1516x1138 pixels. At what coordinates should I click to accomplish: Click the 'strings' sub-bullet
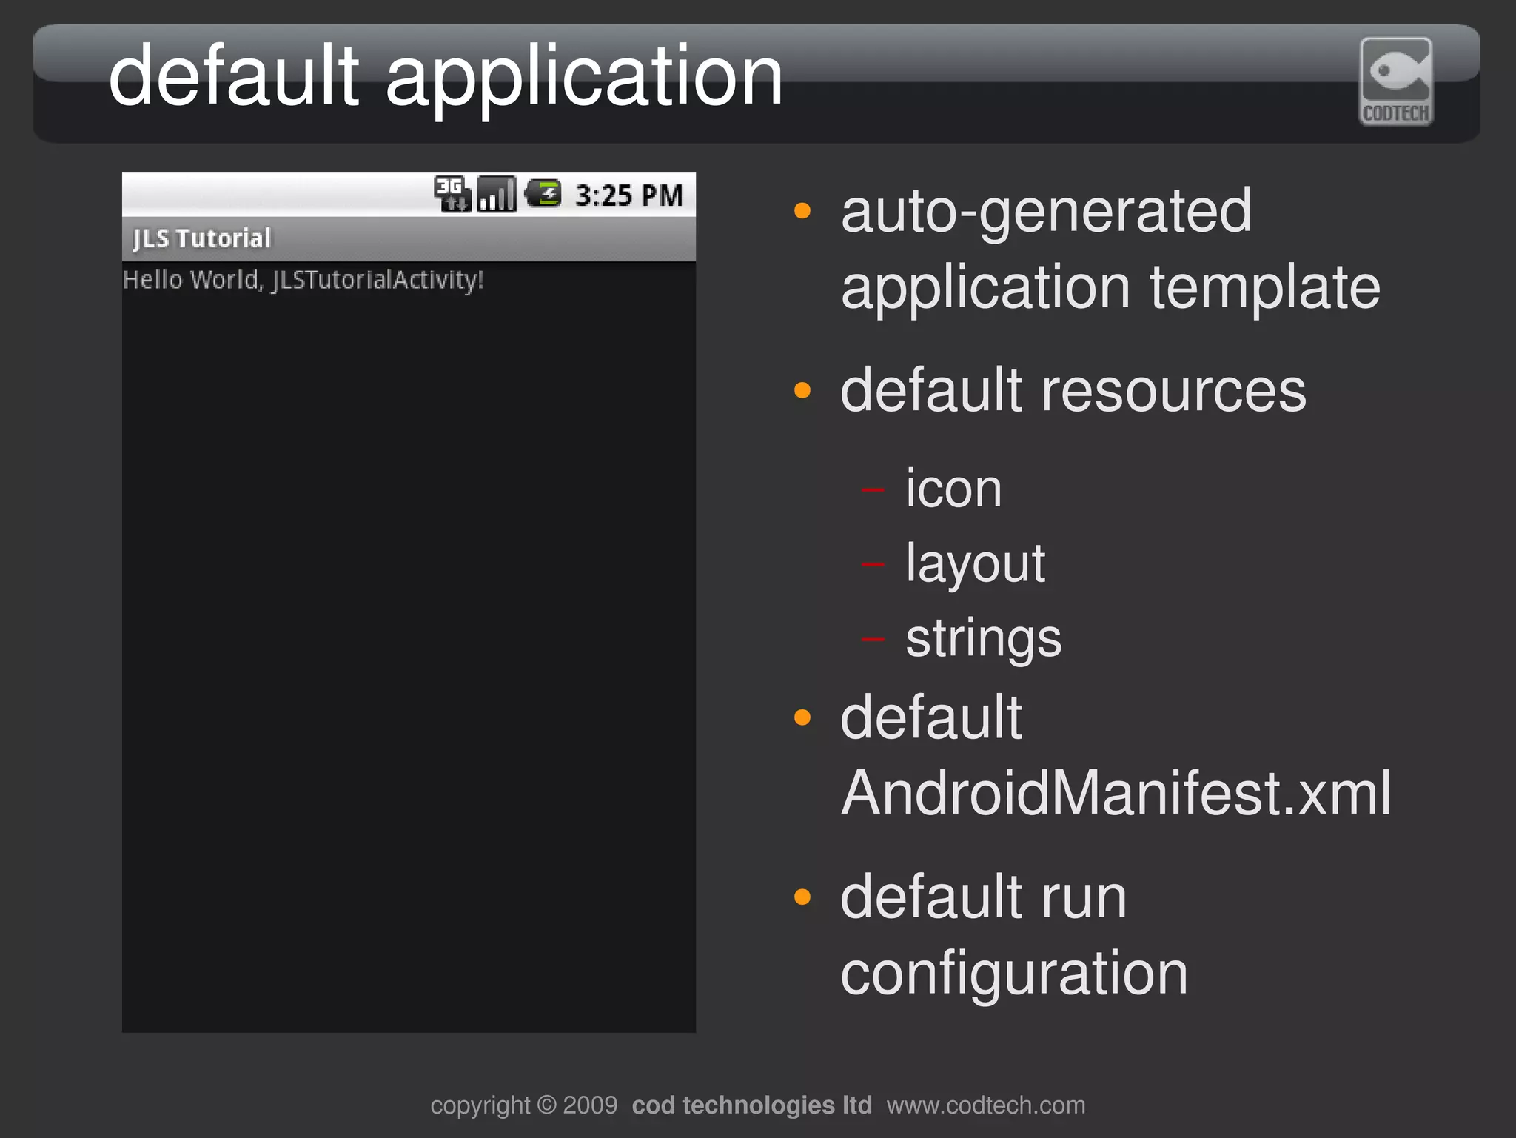pyautogui.click(x=984, y=639)
